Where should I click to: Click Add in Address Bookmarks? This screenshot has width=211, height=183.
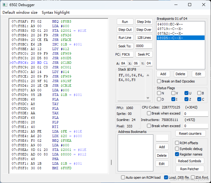click(162, 147)
